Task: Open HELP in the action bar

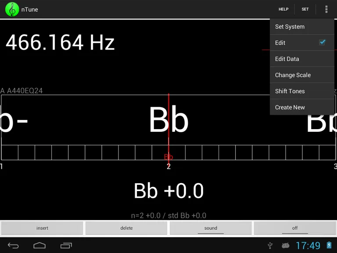Action: pos(283,9)
